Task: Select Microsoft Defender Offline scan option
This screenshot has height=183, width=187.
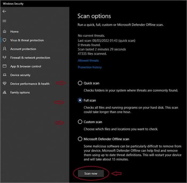Action: 80,139
